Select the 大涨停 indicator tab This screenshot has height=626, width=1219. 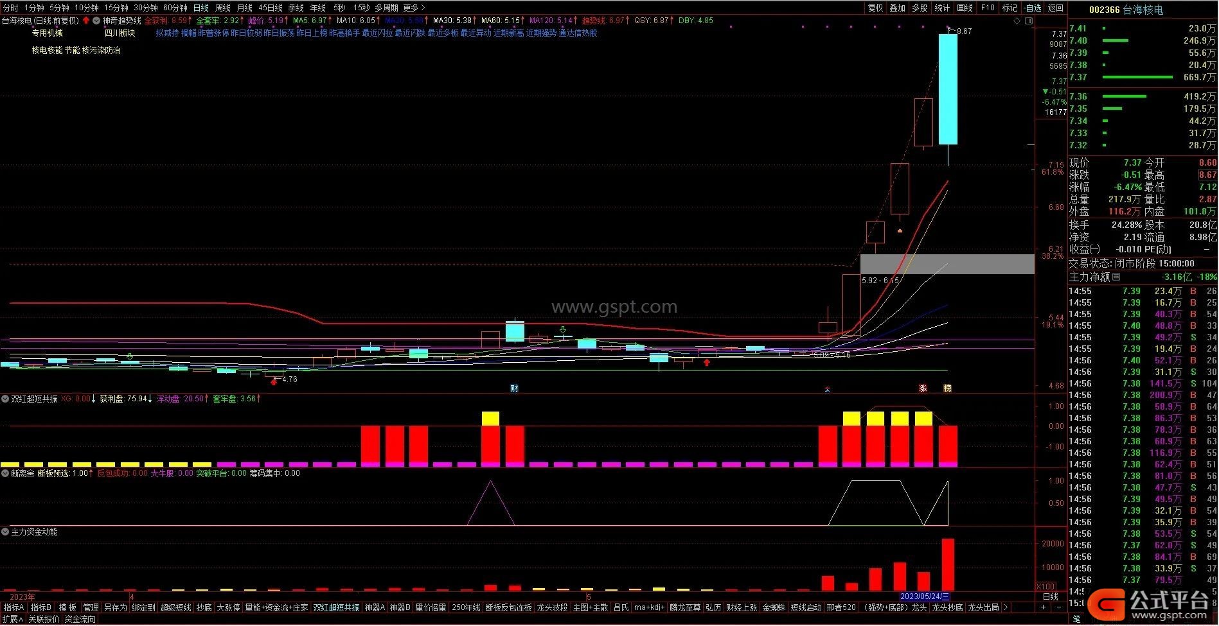coord(228,607)
